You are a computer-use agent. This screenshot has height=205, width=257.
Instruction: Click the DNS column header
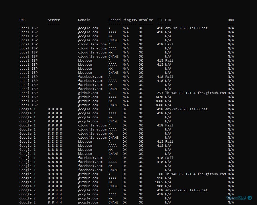pyautogui.click(x=23, y=20)
